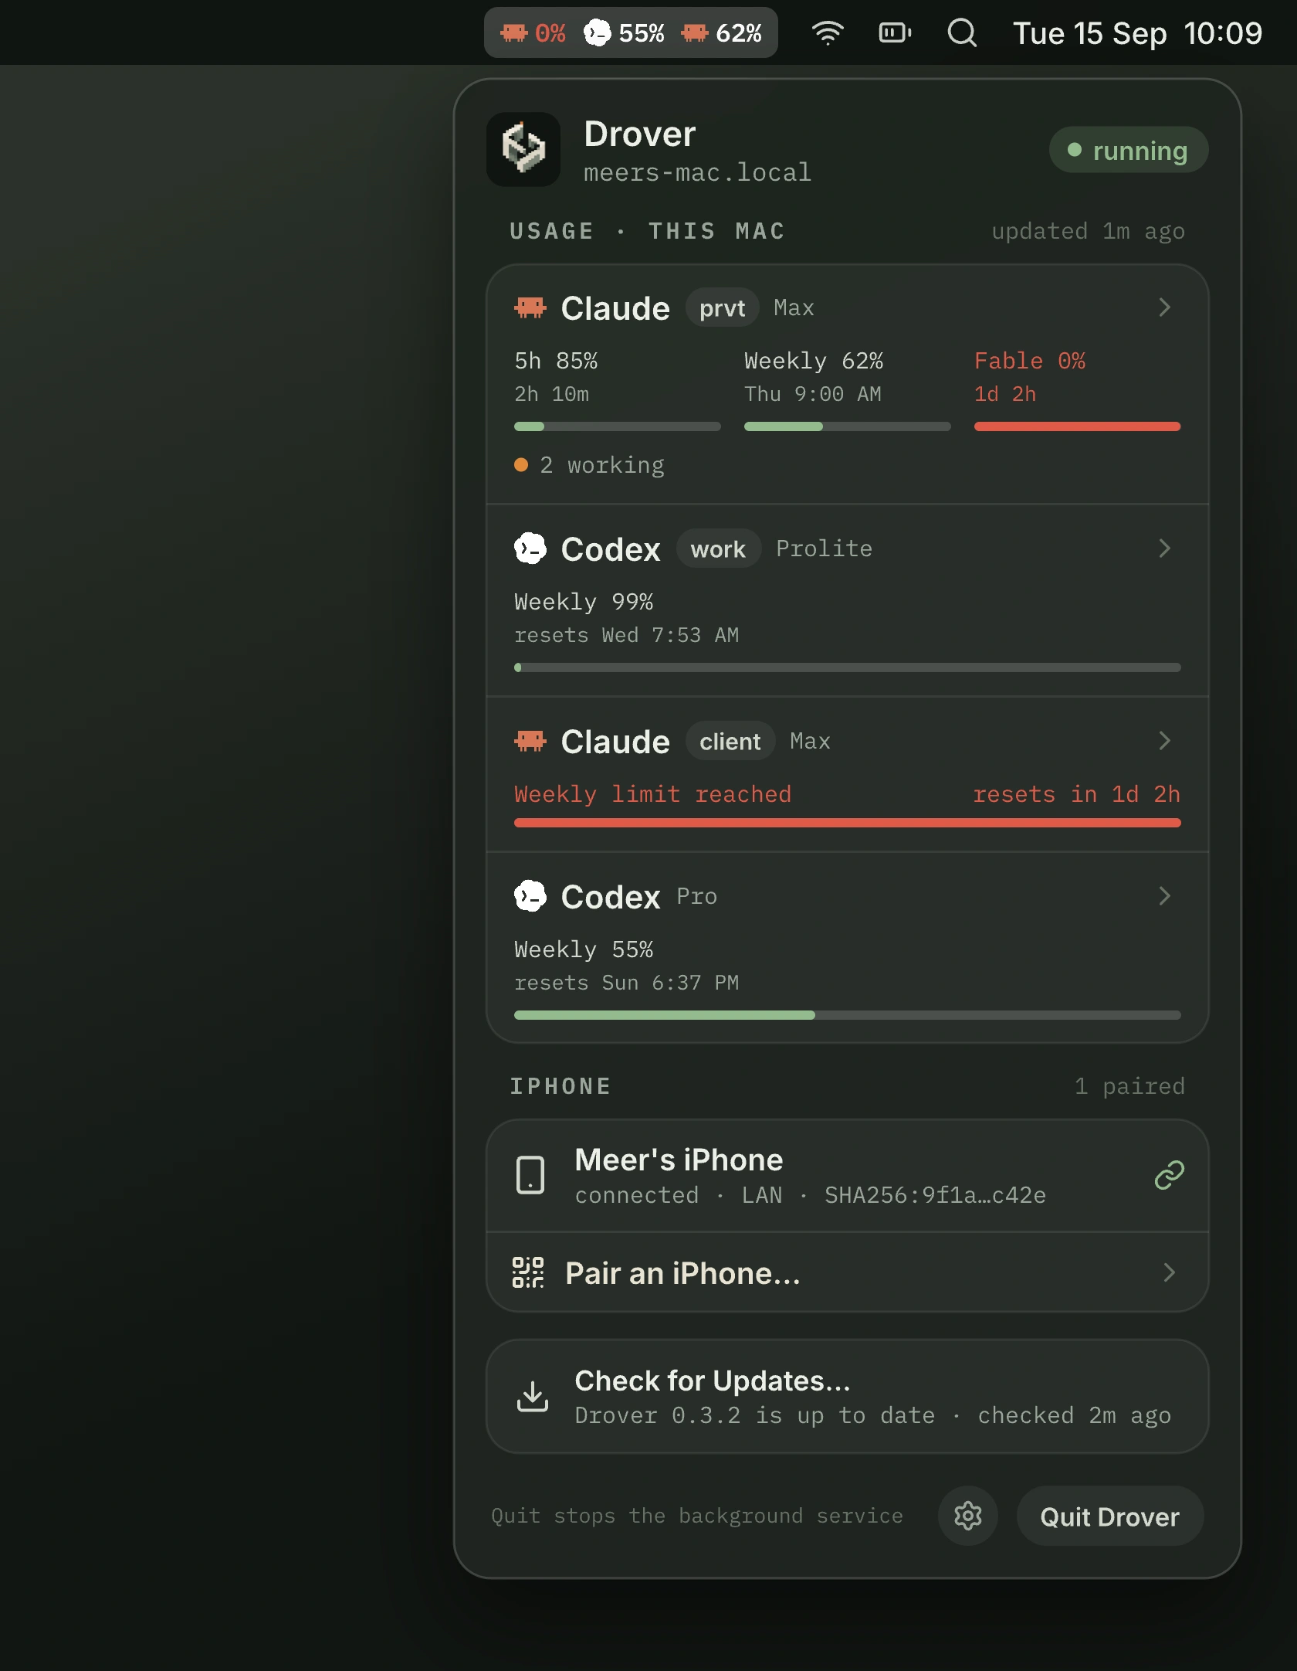Viewport: 1297px width, 1671px height.
Task: Open the date and time Tue 15 Sep 10:09
Action: [1137, 32]
